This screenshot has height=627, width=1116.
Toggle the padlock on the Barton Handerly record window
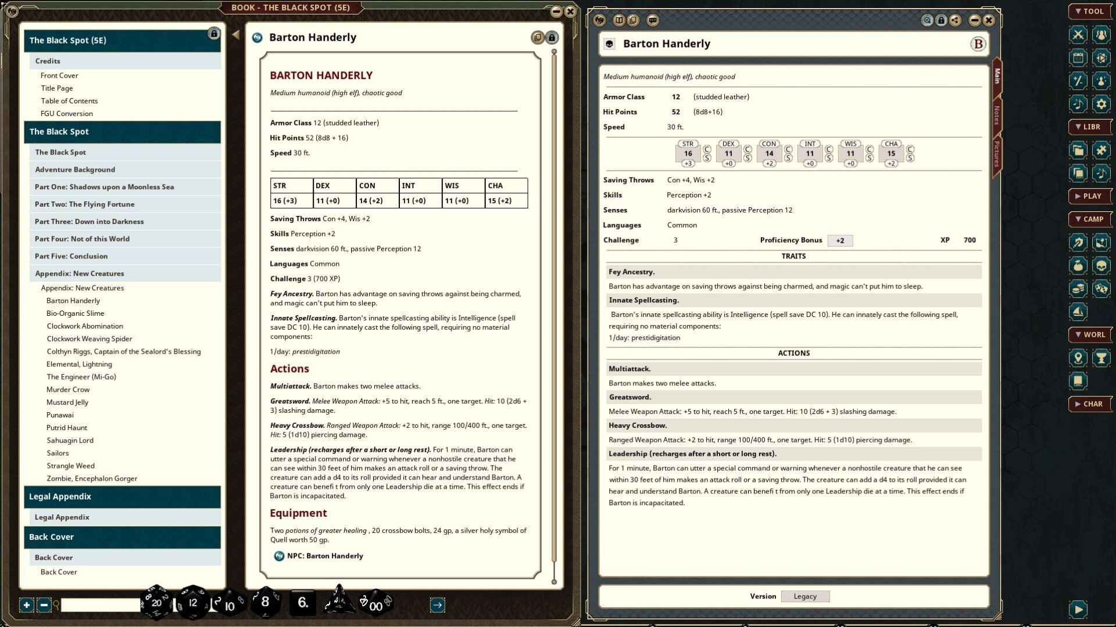pyautogui.click(x=940, y=19)
